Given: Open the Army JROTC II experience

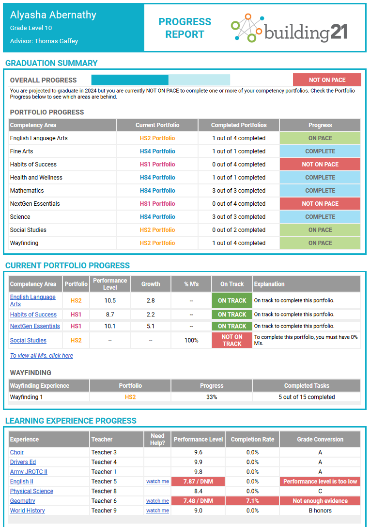Looking at the screenshot, I should click(29, 472).
